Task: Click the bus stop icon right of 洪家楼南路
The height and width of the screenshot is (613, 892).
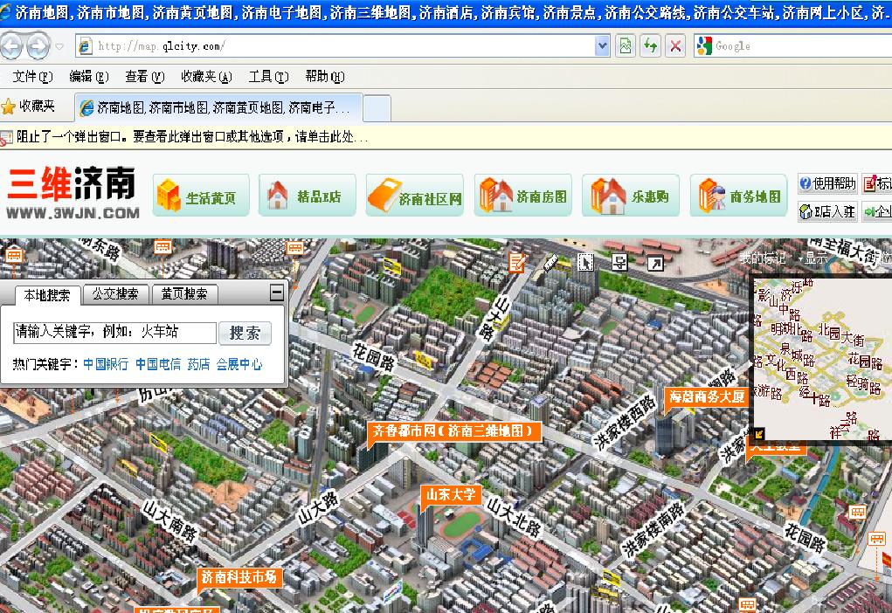Action: click(x=857, y=512)
